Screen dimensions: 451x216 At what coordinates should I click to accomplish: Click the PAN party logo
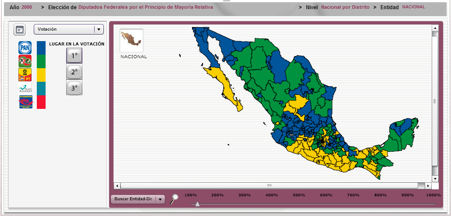[x=25, y=48]
